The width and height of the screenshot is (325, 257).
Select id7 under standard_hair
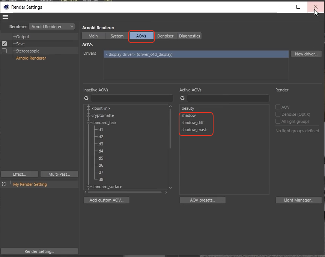(100, 172)
